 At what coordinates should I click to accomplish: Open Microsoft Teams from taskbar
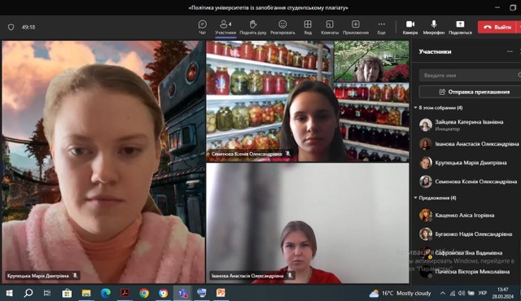pyautogui.click(x=182, y=293)
